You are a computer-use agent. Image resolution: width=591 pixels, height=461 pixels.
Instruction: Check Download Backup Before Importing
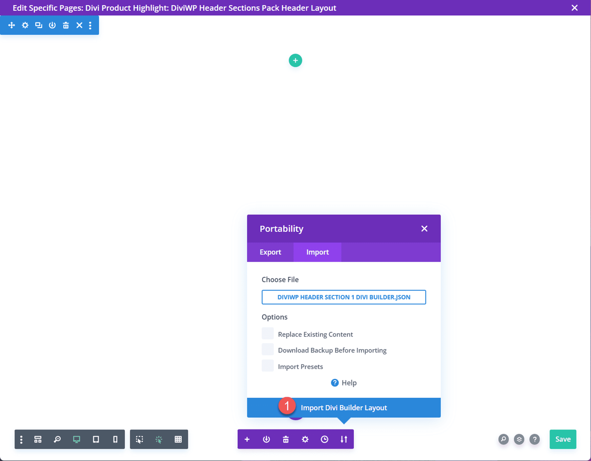(x=268, y=349)
